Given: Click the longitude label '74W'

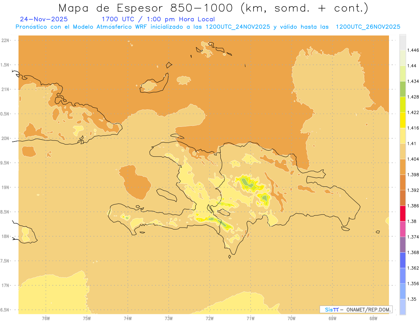Looking at the screenshot, I should pyautogui.click(x=128, y=318).
